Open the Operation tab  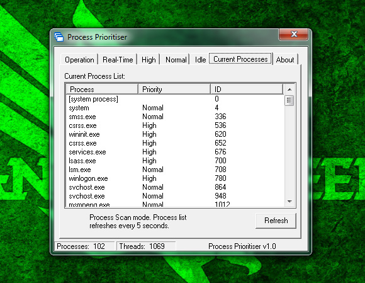pyautogui.click(x=79, y=60)
